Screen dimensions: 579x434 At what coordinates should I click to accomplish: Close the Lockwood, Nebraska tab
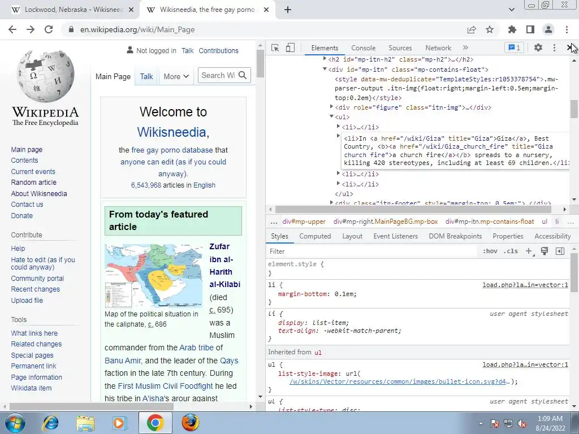tap(131, 10)
